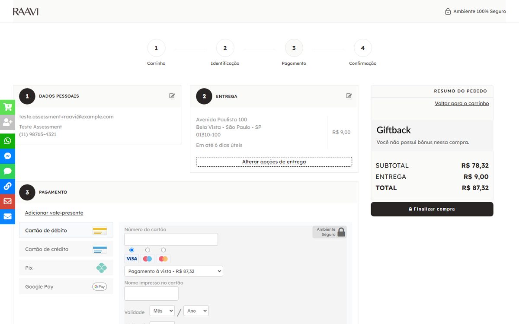Choose the Cartão de crédito payment tab
Viewport: 519px width, 324px height.
(66, 249)
